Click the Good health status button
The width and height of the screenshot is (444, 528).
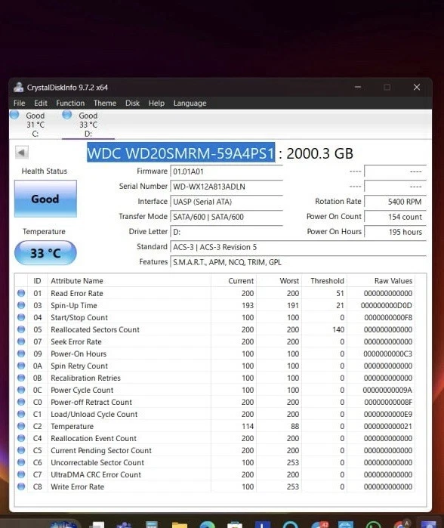(45, 199)
